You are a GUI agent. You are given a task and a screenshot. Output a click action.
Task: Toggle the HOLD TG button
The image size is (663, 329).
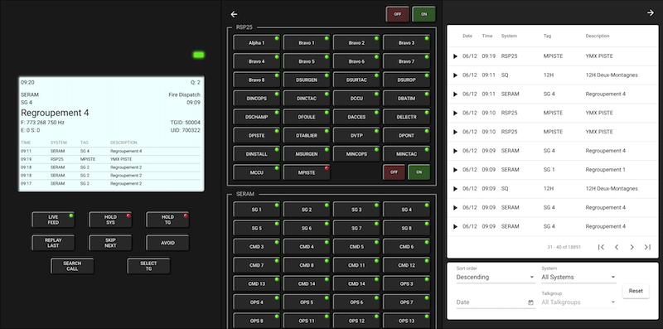pyautogui.click(x=167, y=220)
